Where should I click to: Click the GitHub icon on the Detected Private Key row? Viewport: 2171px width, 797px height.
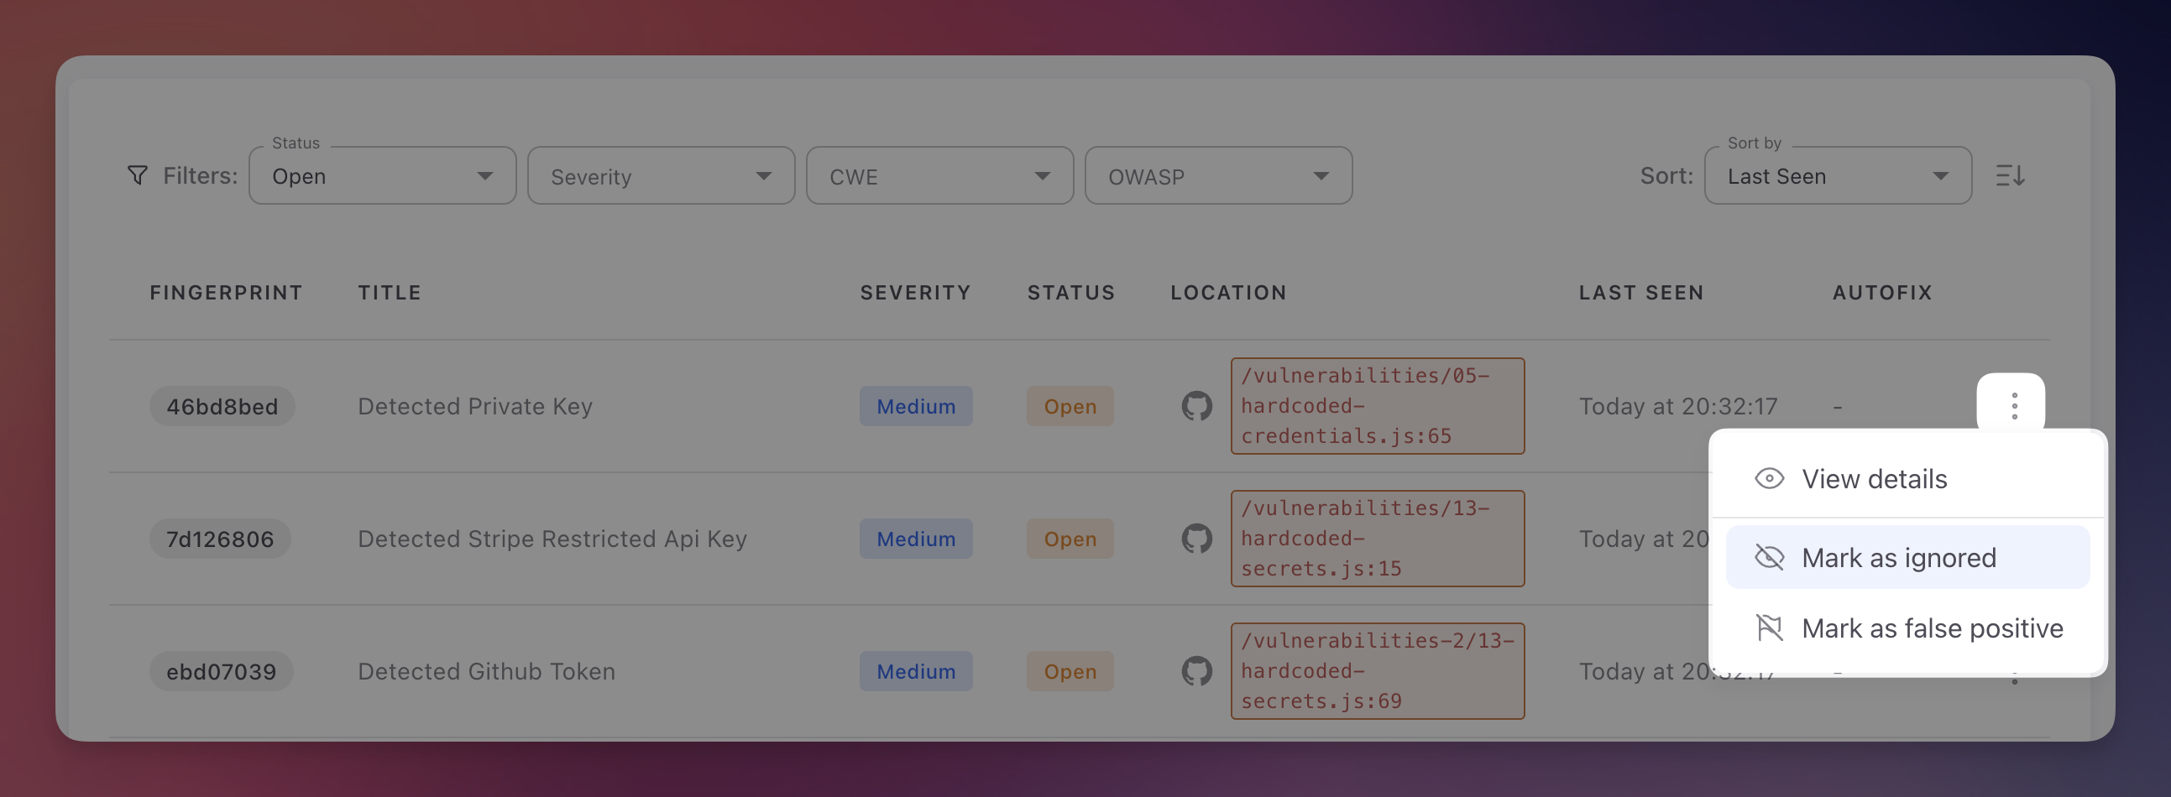coord(1197,406)
